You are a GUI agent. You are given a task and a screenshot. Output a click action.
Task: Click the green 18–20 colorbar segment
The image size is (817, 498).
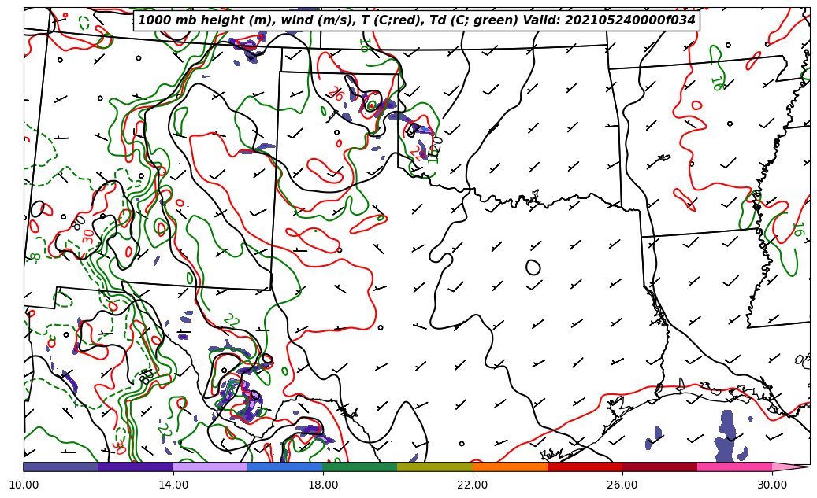coord(360,467)
